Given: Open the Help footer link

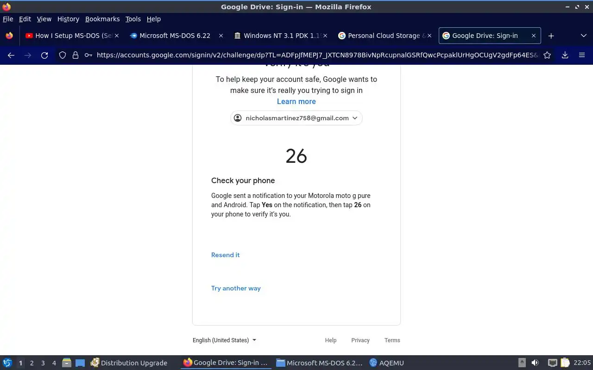Looking at the screenshot, I should pyautogui.click(x=331, y=340).
